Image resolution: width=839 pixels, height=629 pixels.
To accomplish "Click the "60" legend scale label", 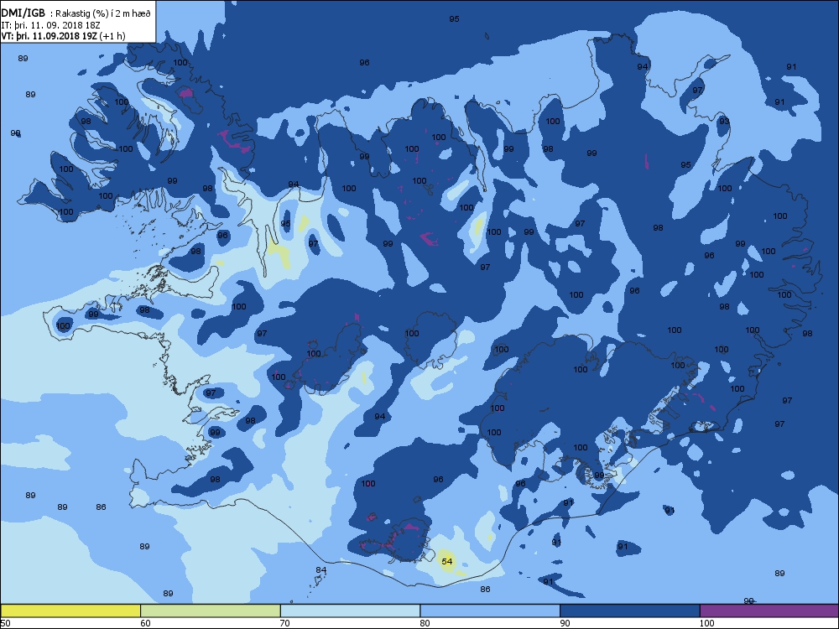I will 145,622.
